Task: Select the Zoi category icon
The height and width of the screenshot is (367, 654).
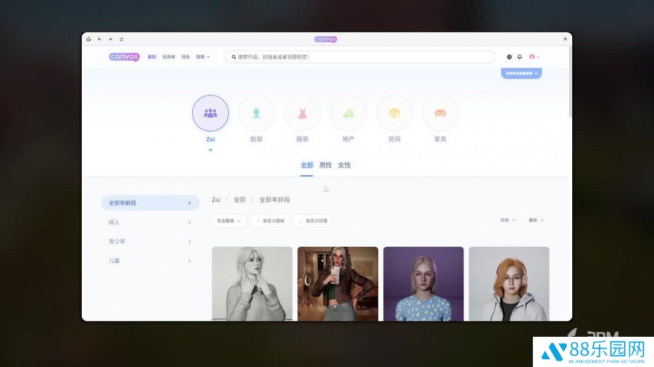Action: pyautogui.click(x=210, y=113)
